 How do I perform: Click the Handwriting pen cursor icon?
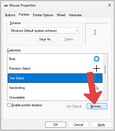pyautogui.click(x=97, y=87)
